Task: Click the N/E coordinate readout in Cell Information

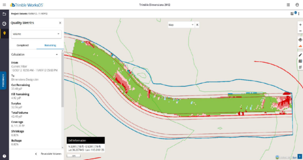Action: [84, 146]
